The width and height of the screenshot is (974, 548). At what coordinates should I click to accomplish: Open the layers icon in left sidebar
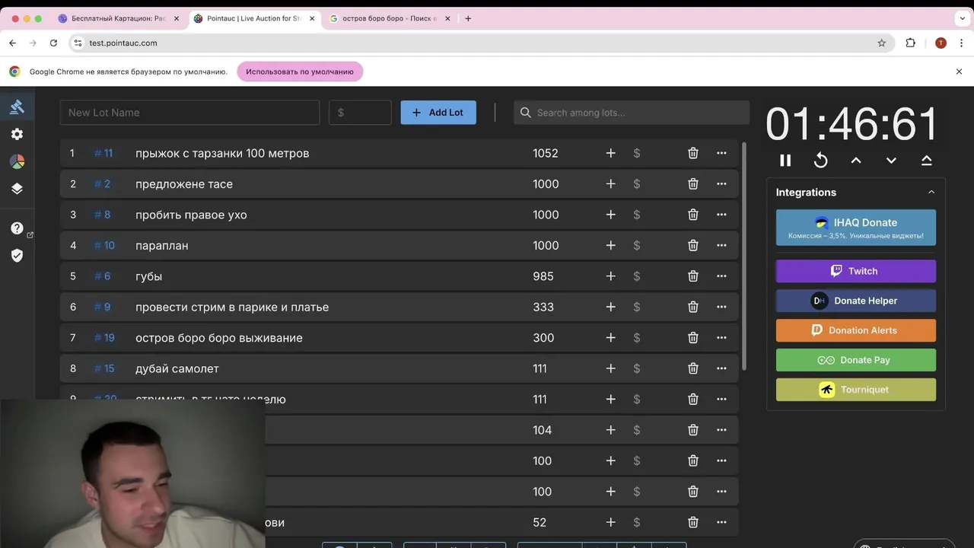[x=17, y=189]
